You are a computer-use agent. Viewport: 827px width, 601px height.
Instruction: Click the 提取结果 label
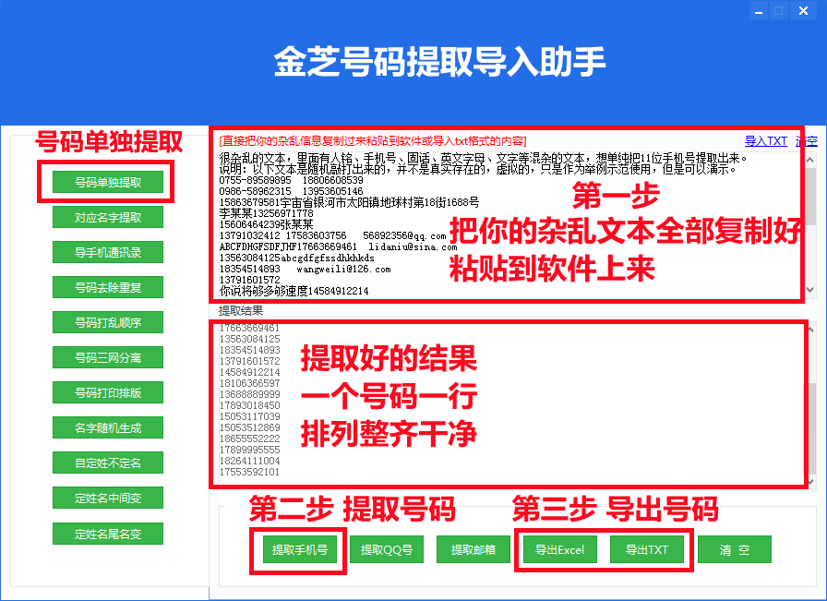coord(241,311)
